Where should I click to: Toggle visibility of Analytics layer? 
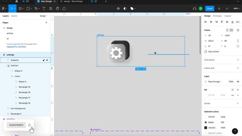47,60
